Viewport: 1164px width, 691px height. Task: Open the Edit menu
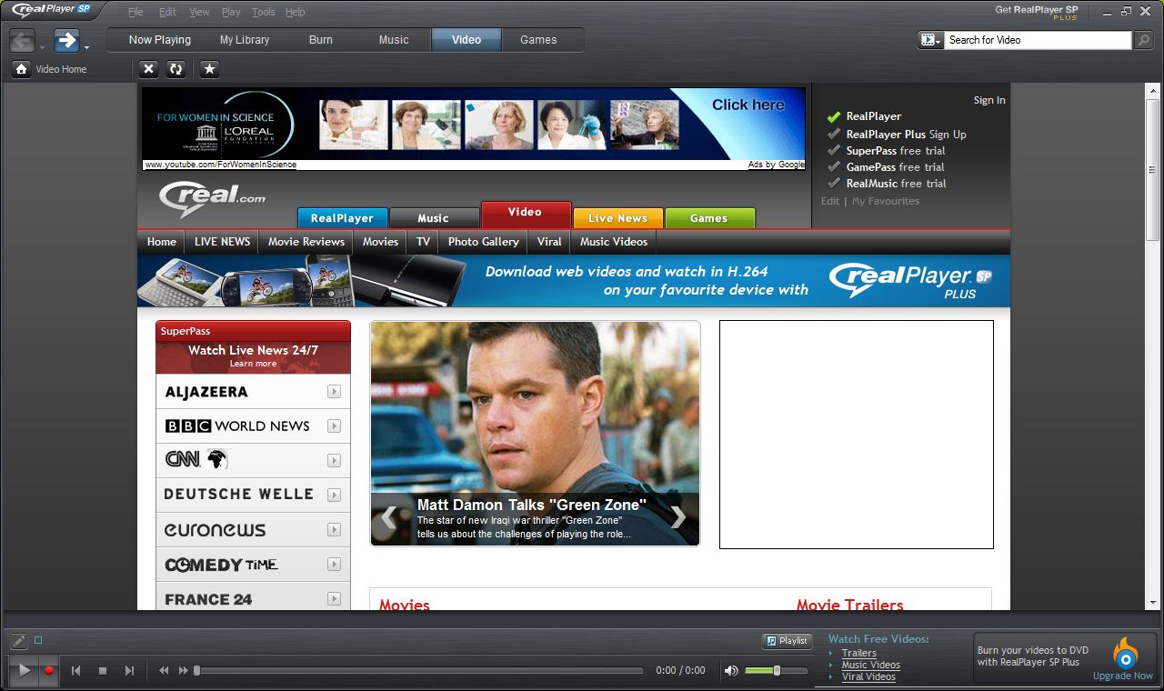coord(167,12)
